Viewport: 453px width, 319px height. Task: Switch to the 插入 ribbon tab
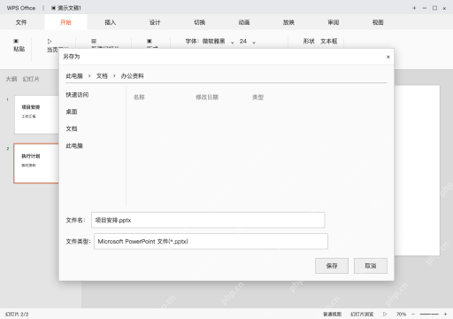pyautogui.click(x=111, y=22)
